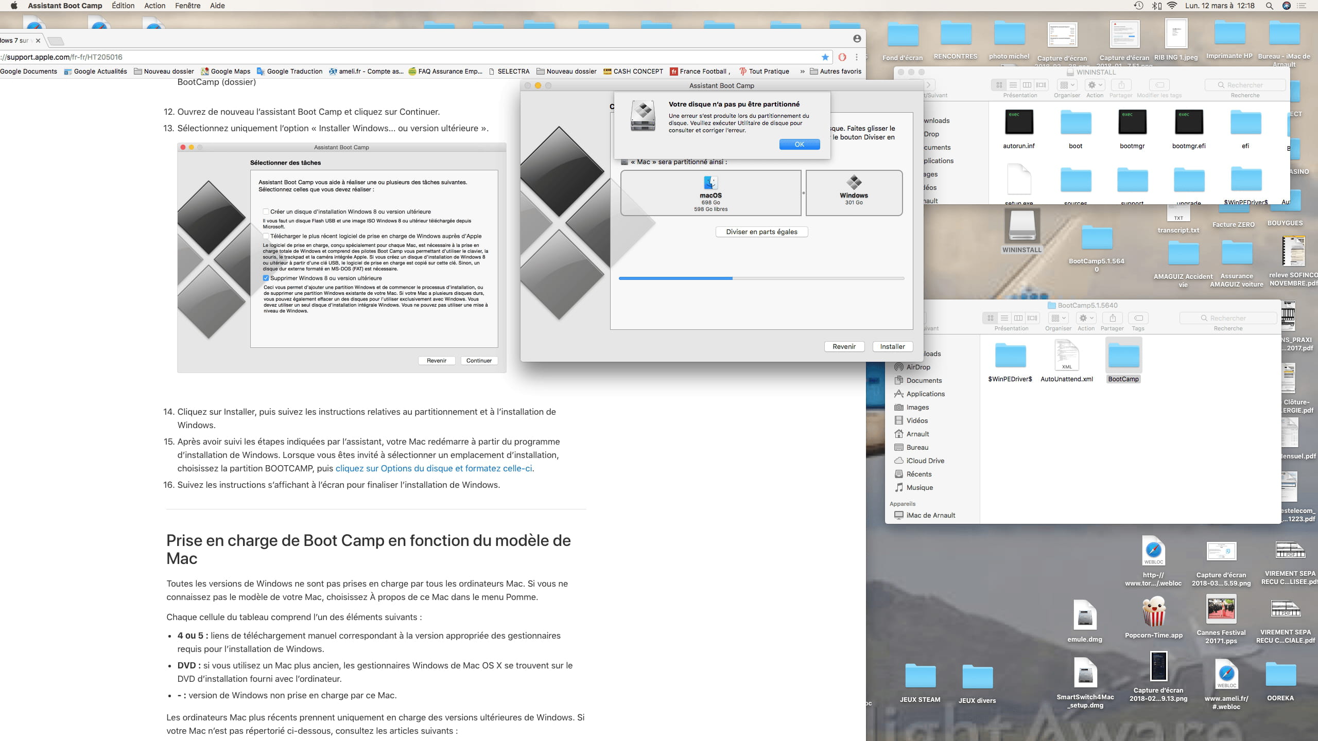Click the bookmark star in the address bar
This screenshot has width=1318, height=741.
[825, 57]
